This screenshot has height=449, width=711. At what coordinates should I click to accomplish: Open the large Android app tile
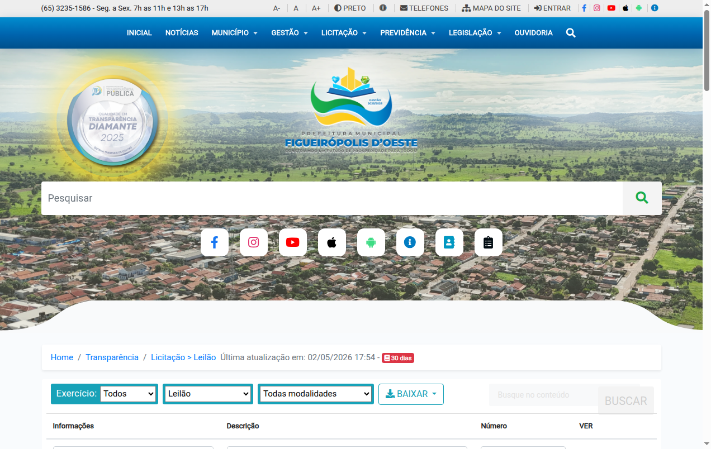tap(371, 242)
